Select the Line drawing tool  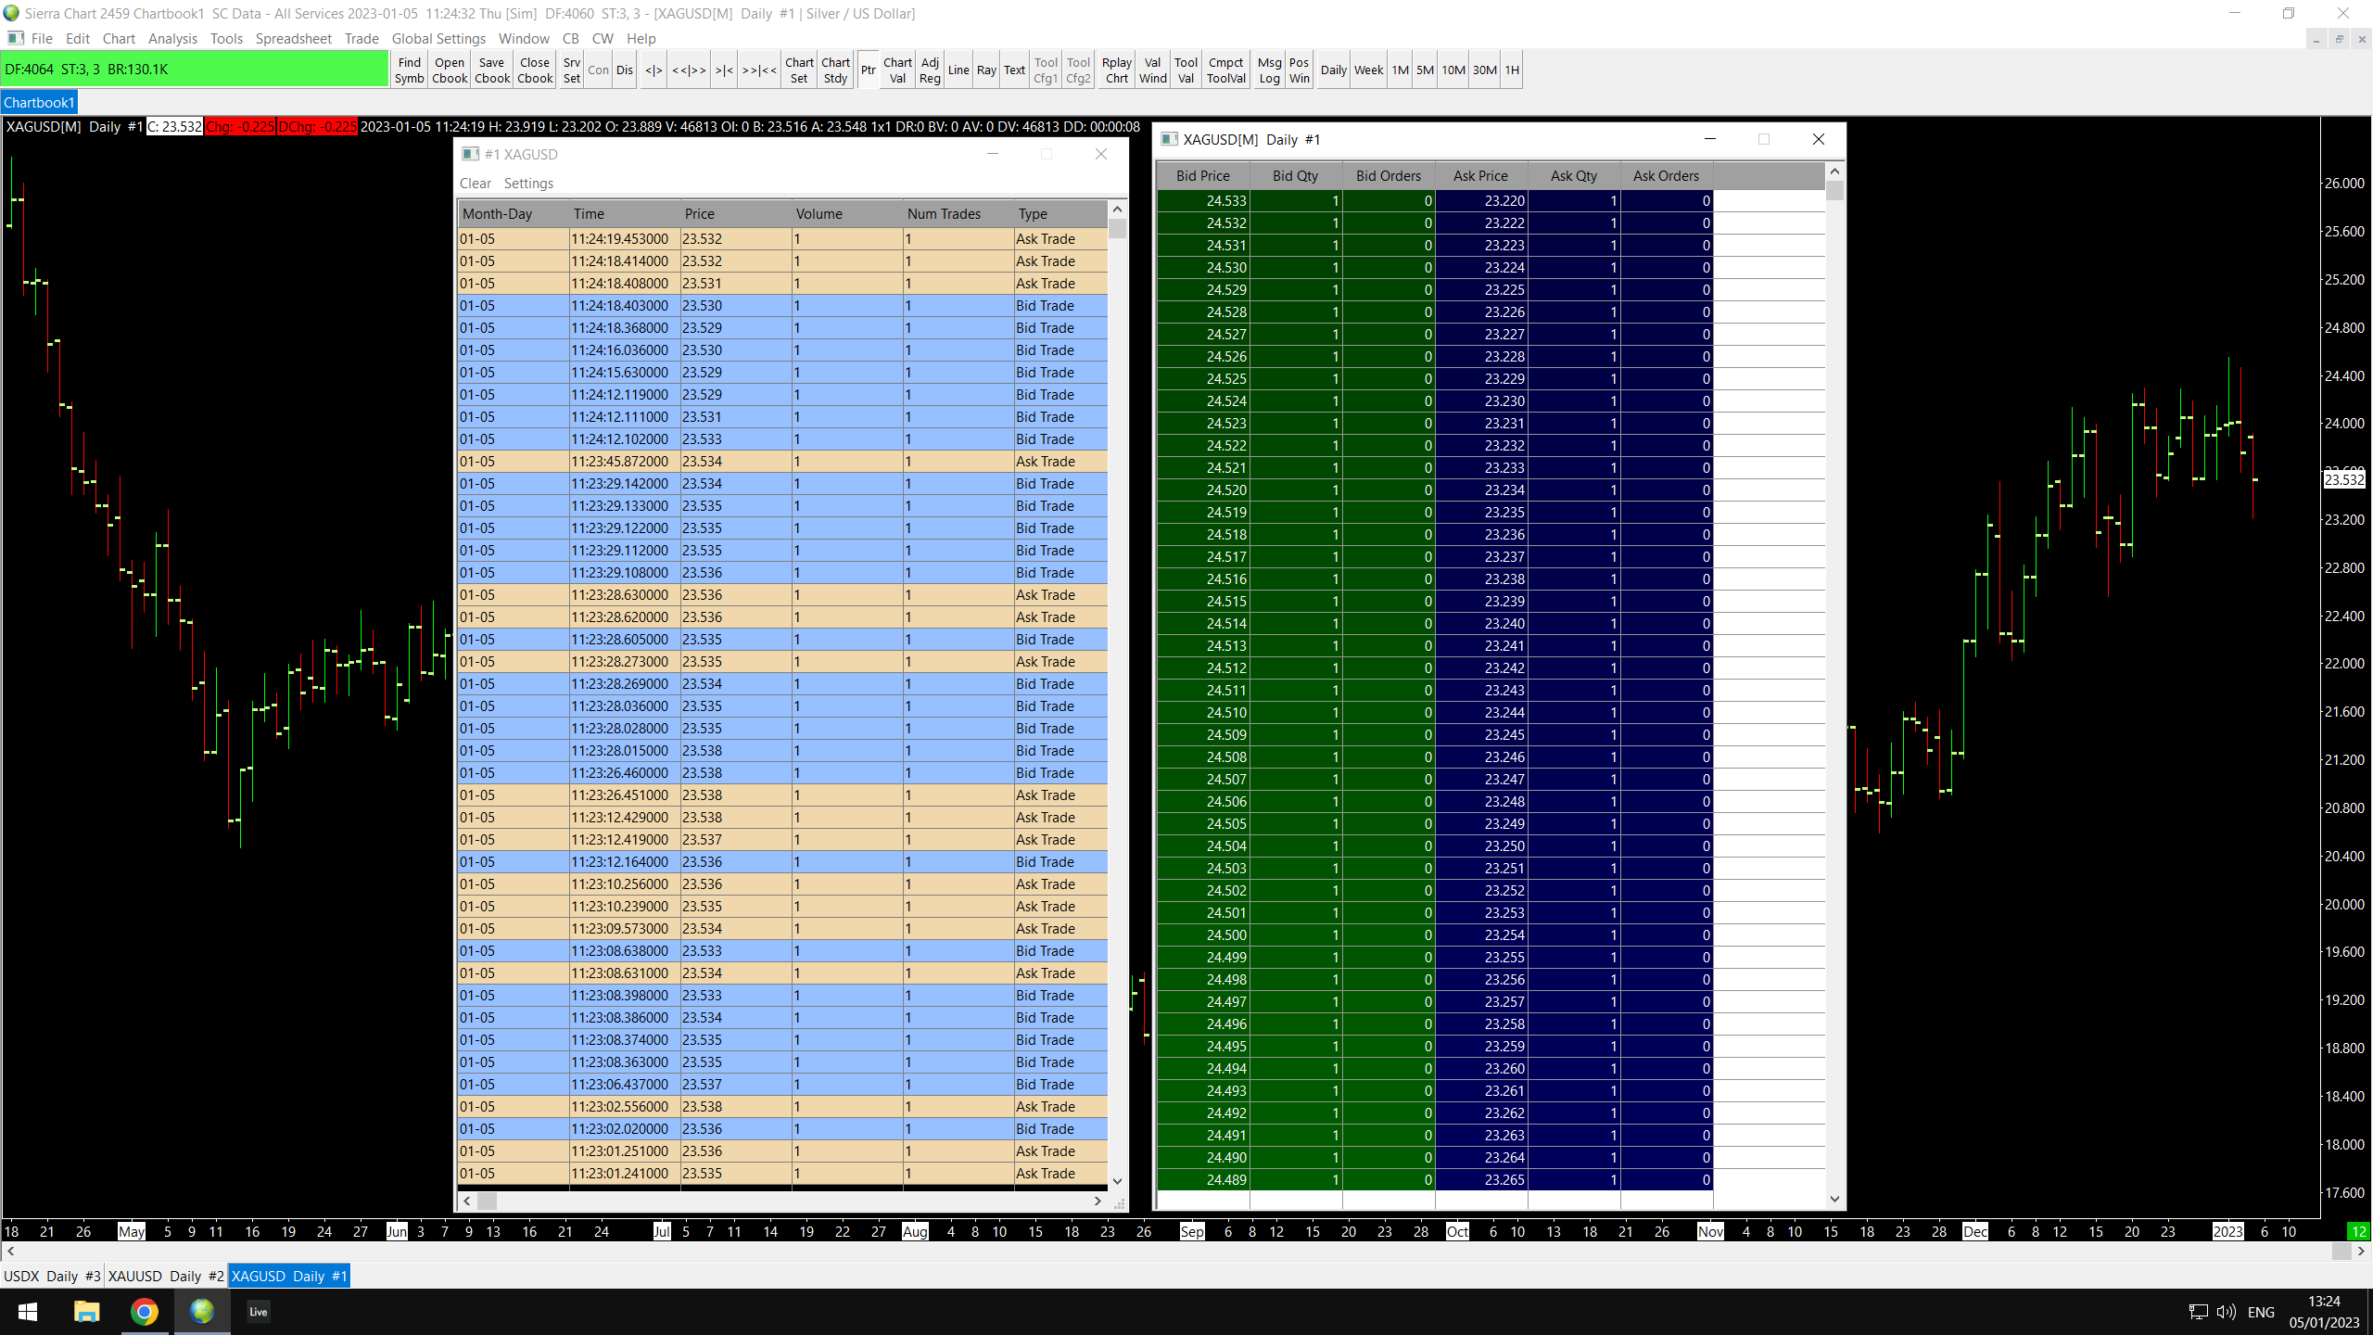(x=958, y=70)
